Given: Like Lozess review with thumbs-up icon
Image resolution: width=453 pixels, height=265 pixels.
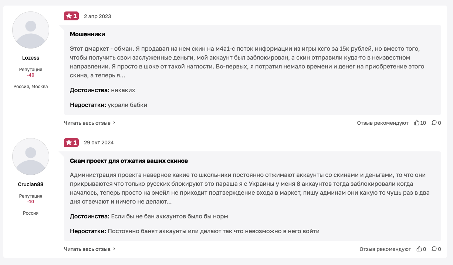Looking at the screenshot, I should click(417, 123).
